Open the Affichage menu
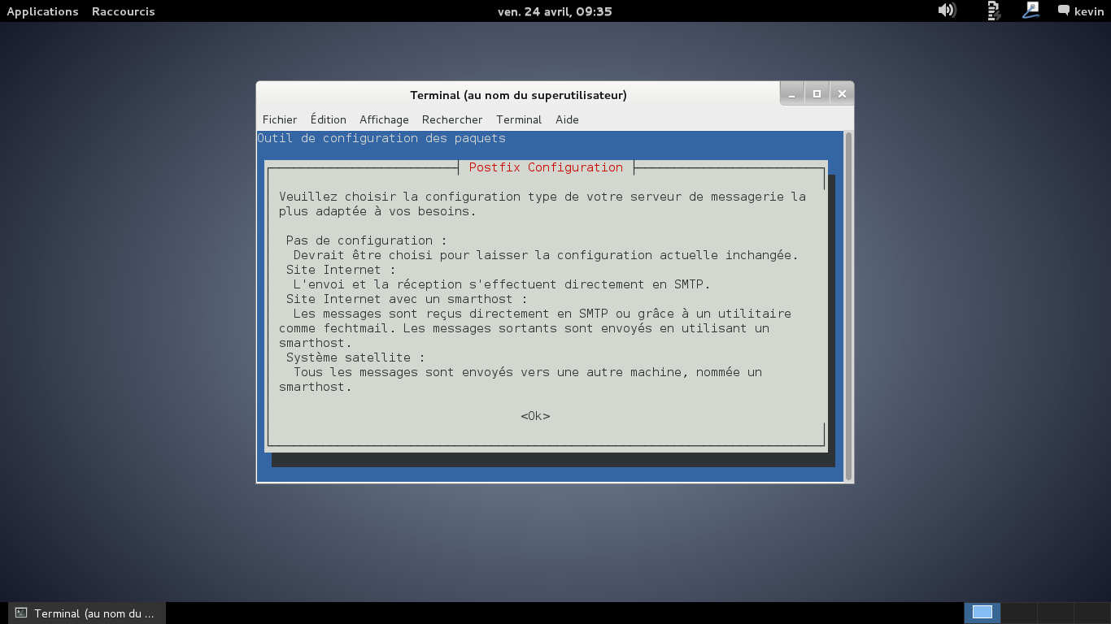1111x624 pixels. coord(384,119)
